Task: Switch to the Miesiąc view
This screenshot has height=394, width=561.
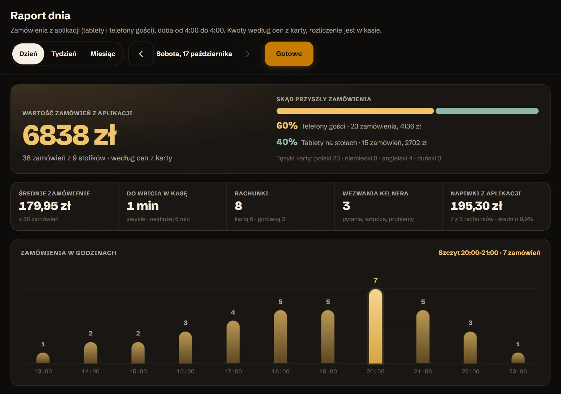Action: (x=103, y=54)
